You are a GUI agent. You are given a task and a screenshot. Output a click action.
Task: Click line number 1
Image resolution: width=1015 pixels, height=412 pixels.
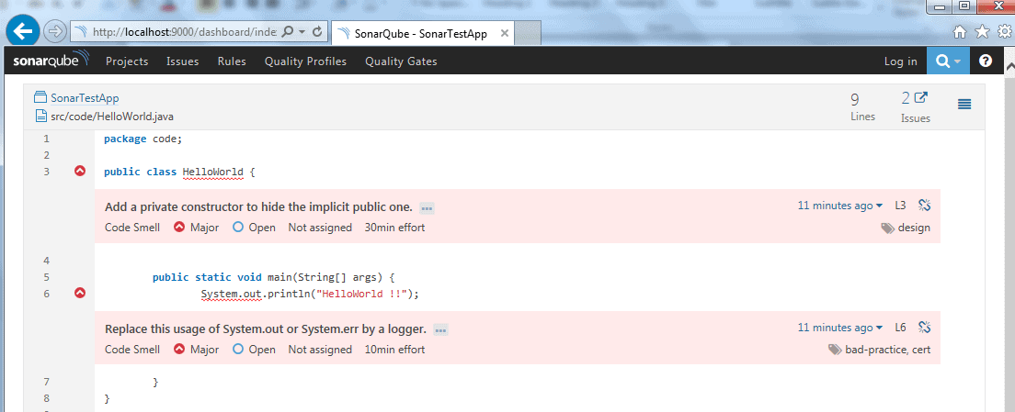click(x=46, y=139)
